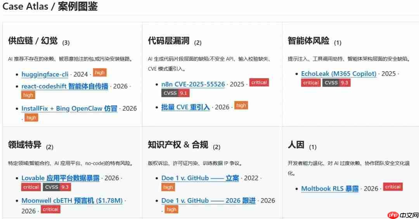The width and height of the screenshot is (419, 219).
Task: Click the (1) count next to 智能体风险
Action: click(338, 43)
